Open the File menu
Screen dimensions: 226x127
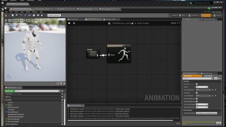point(6,12)
